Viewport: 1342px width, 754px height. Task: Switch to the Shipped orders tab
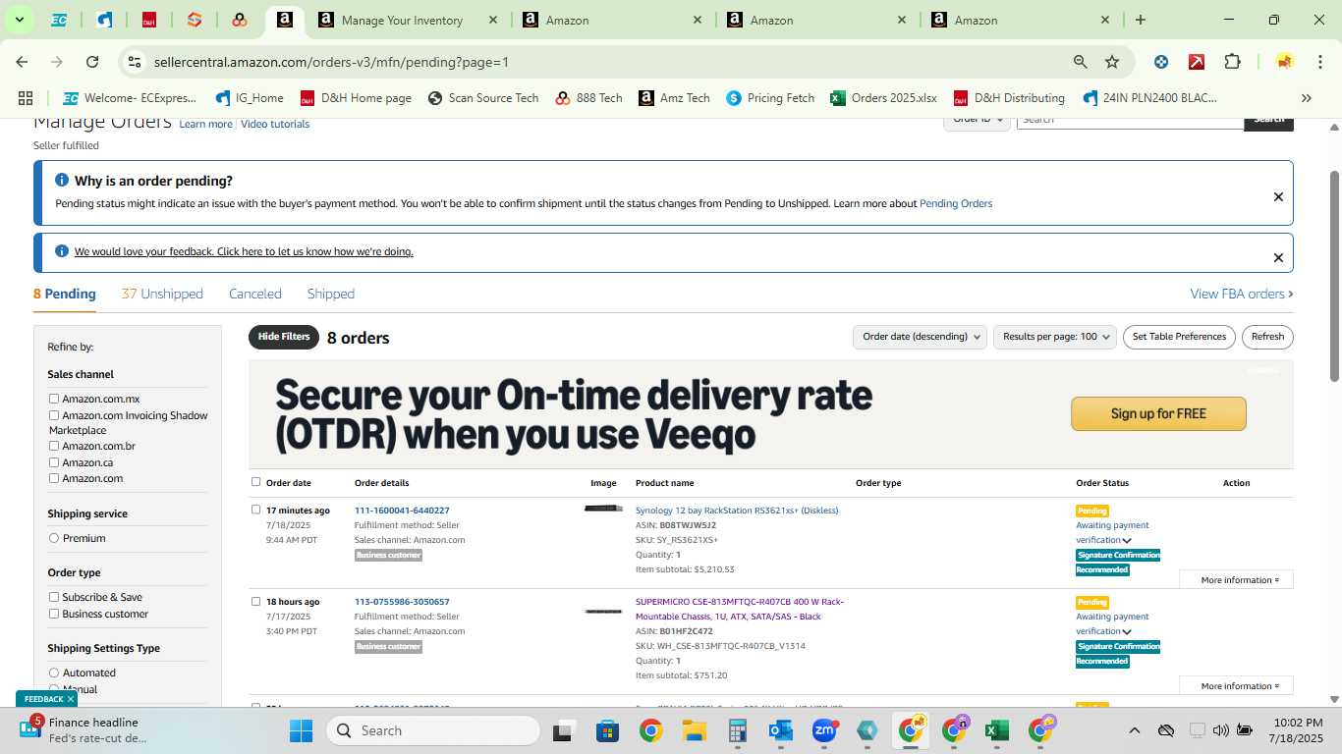(331, 294)
